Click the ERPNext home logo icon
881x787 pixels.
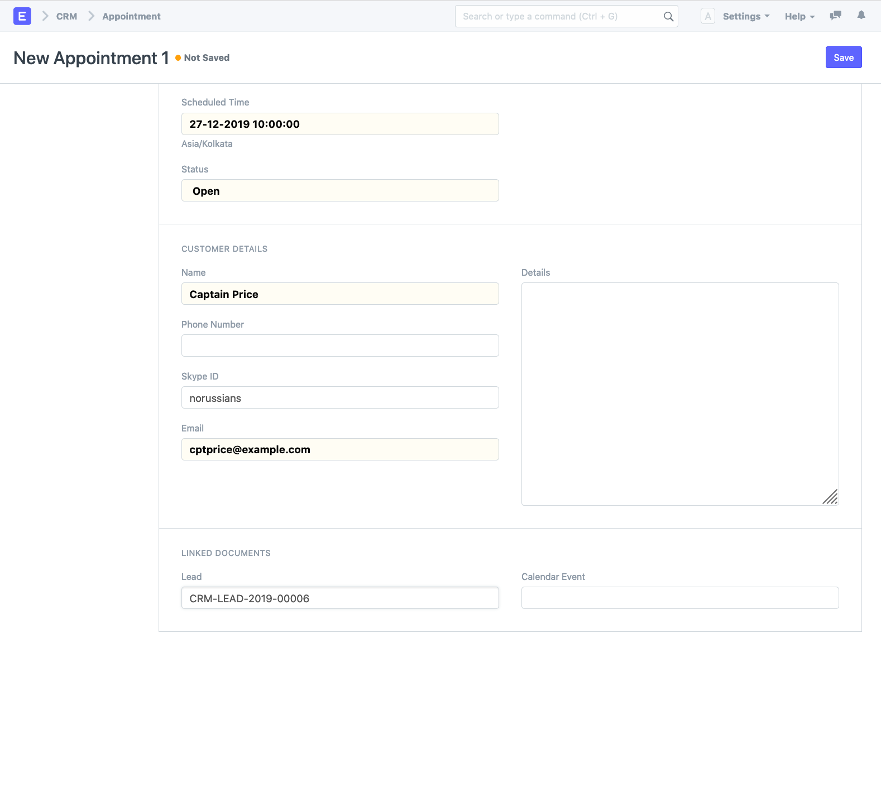coord(22,16)
